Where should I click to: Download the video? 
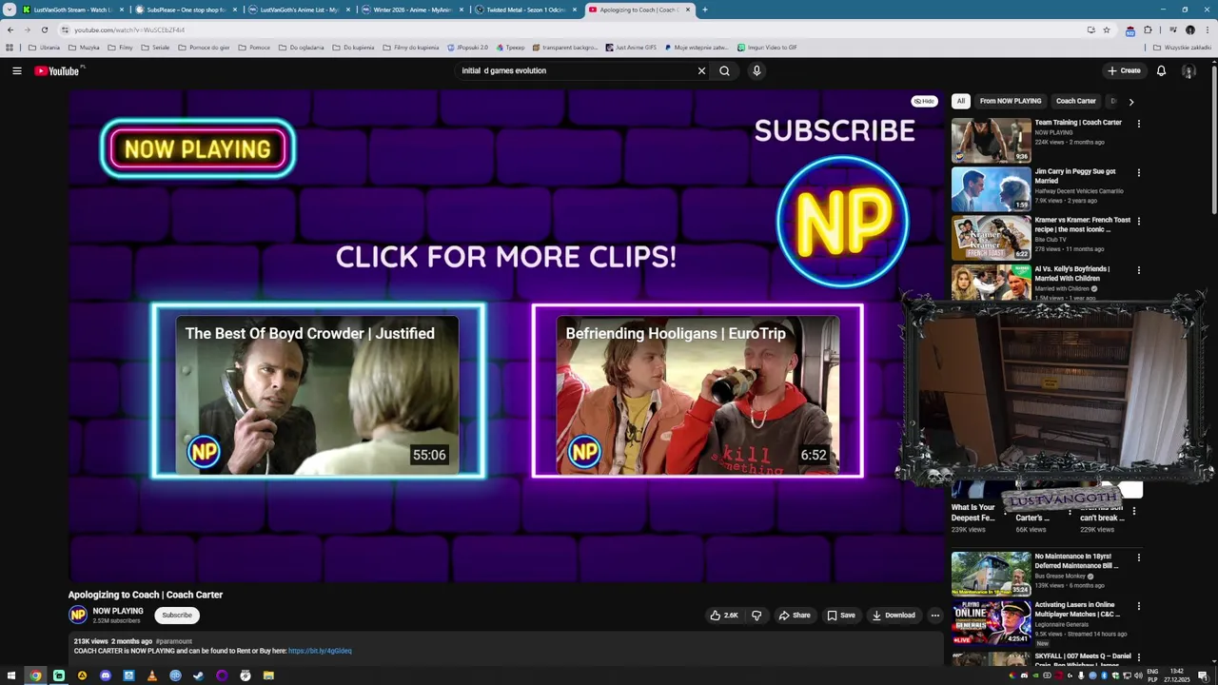coord(894,616)
